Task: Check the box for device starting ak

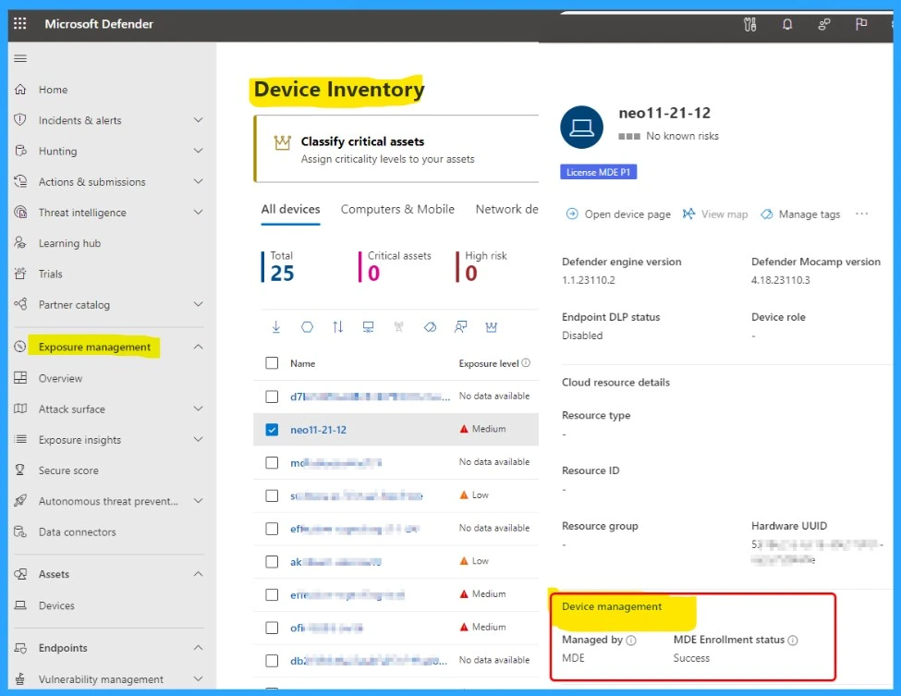Action: pyautogui.click(x=272, y=561)
